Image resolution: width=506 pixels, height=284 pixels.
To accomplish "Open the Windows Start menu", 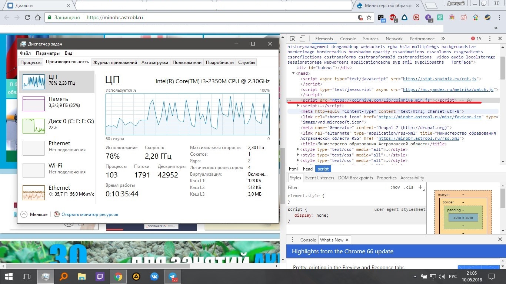I will pos(9,276).
